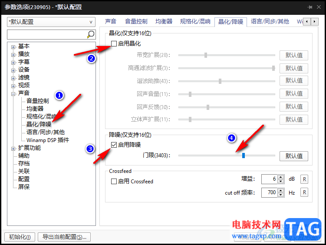Select 辅助 in the tree

pyautogui.click(x=24, y=156)
